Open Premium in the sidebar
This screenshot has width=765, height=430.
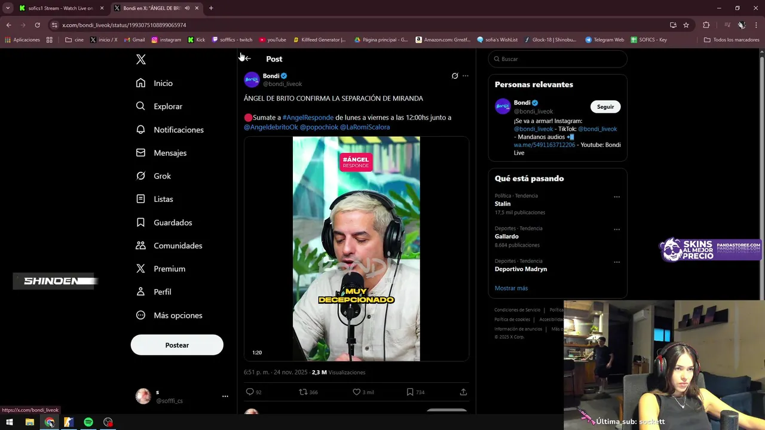click(x=161, y=269)
